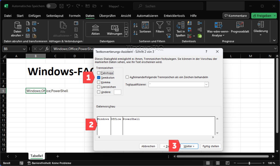Switch to page layout view icon

click(x=218, y=163)
